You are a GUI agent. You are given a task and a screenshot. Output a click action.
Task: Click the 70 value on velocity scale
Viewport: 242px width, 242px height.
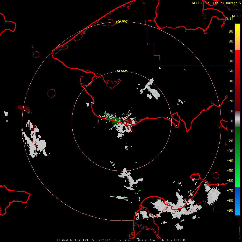tap(231, 51)
